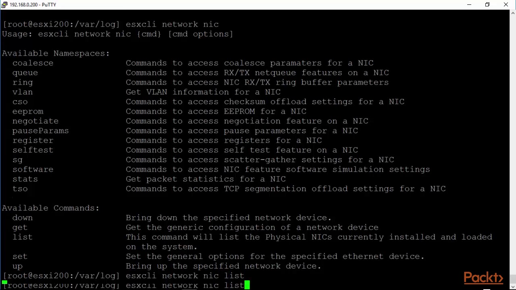This screenshot has width=516, height=290.
Task: Close the PuTTY session window
Action: click(506, 4)
